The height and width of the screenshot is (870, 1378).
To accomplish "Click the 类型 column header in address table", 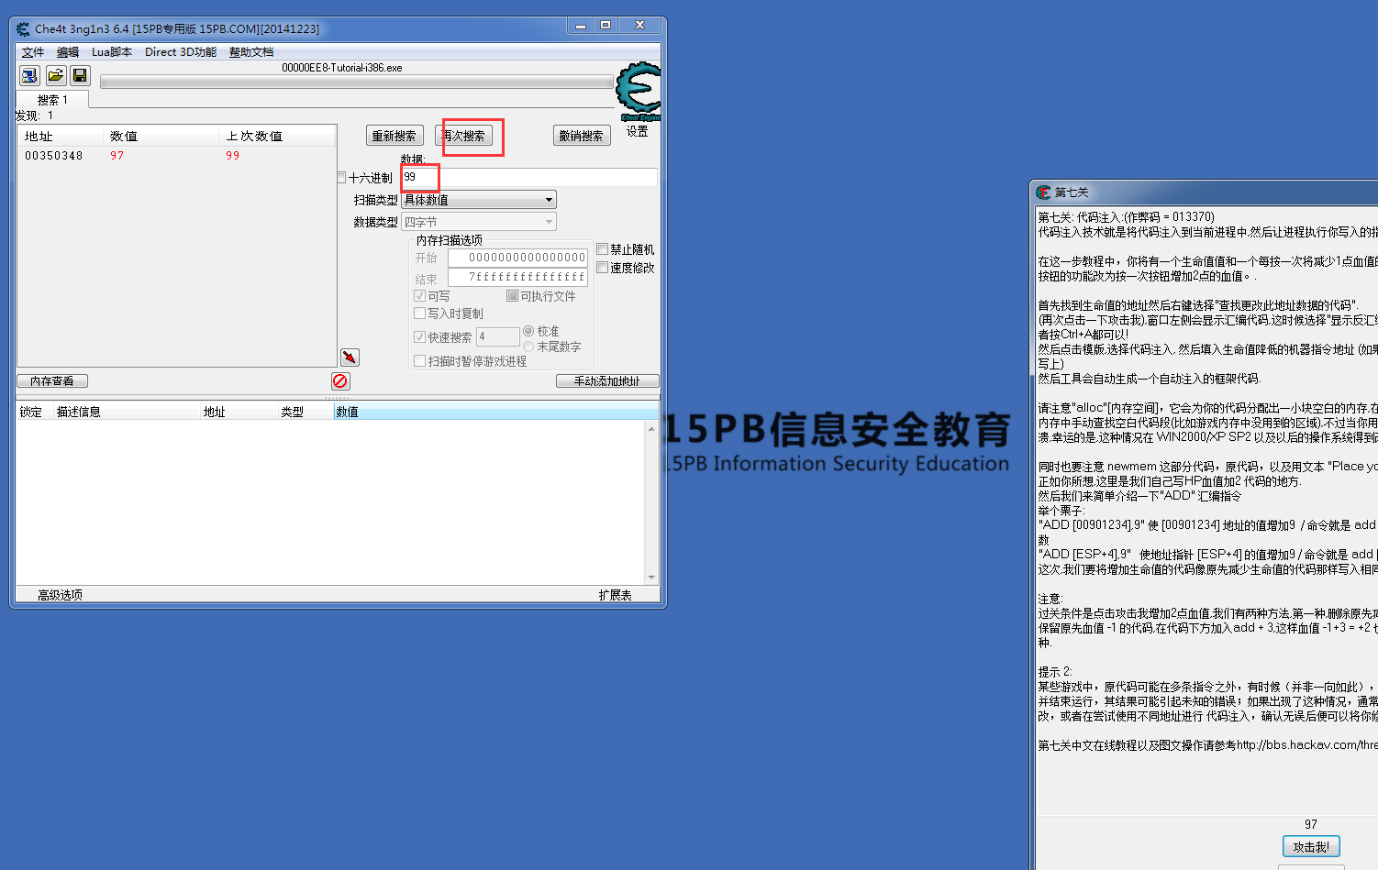I will click(x=305, y=412).
